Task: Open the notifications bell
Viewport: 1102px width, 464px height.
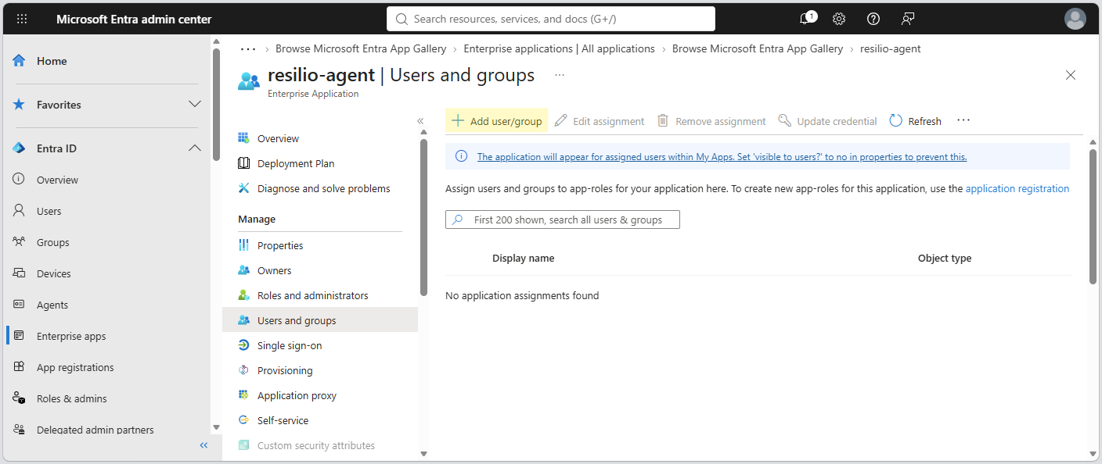Action: click(x=805, y=19)
